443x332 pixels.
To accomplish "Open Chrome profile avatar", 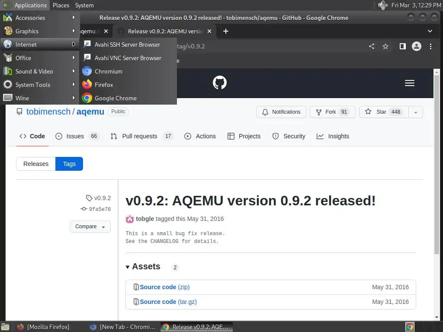I will (x=417, y=46).
